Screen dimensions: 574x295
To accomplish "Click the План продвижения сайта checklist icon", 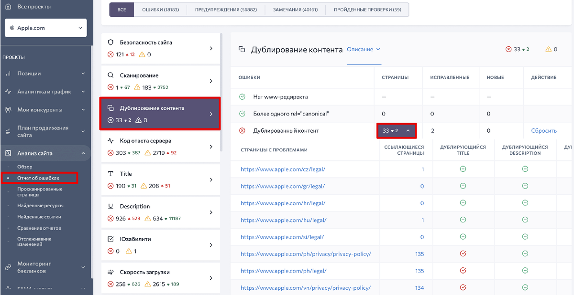I will tap(8, 131).
